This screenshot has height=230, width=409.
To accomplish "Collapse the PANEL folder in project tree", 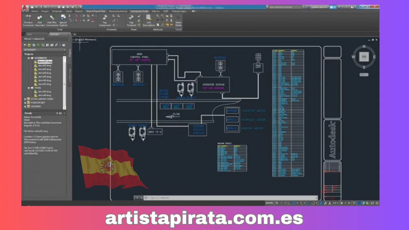I will pyautogui.click(x=28, y=88).
